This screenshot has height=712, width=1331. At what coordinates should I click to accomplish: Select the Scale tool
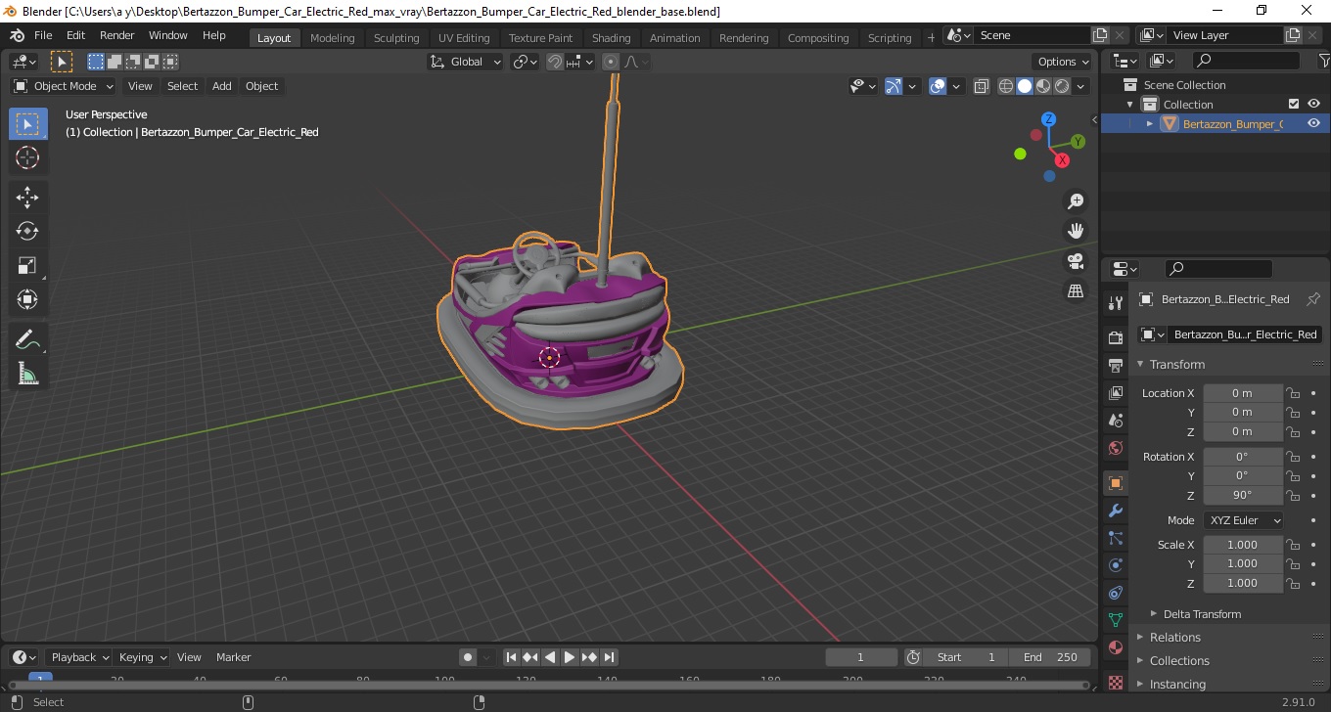point(27,266)
